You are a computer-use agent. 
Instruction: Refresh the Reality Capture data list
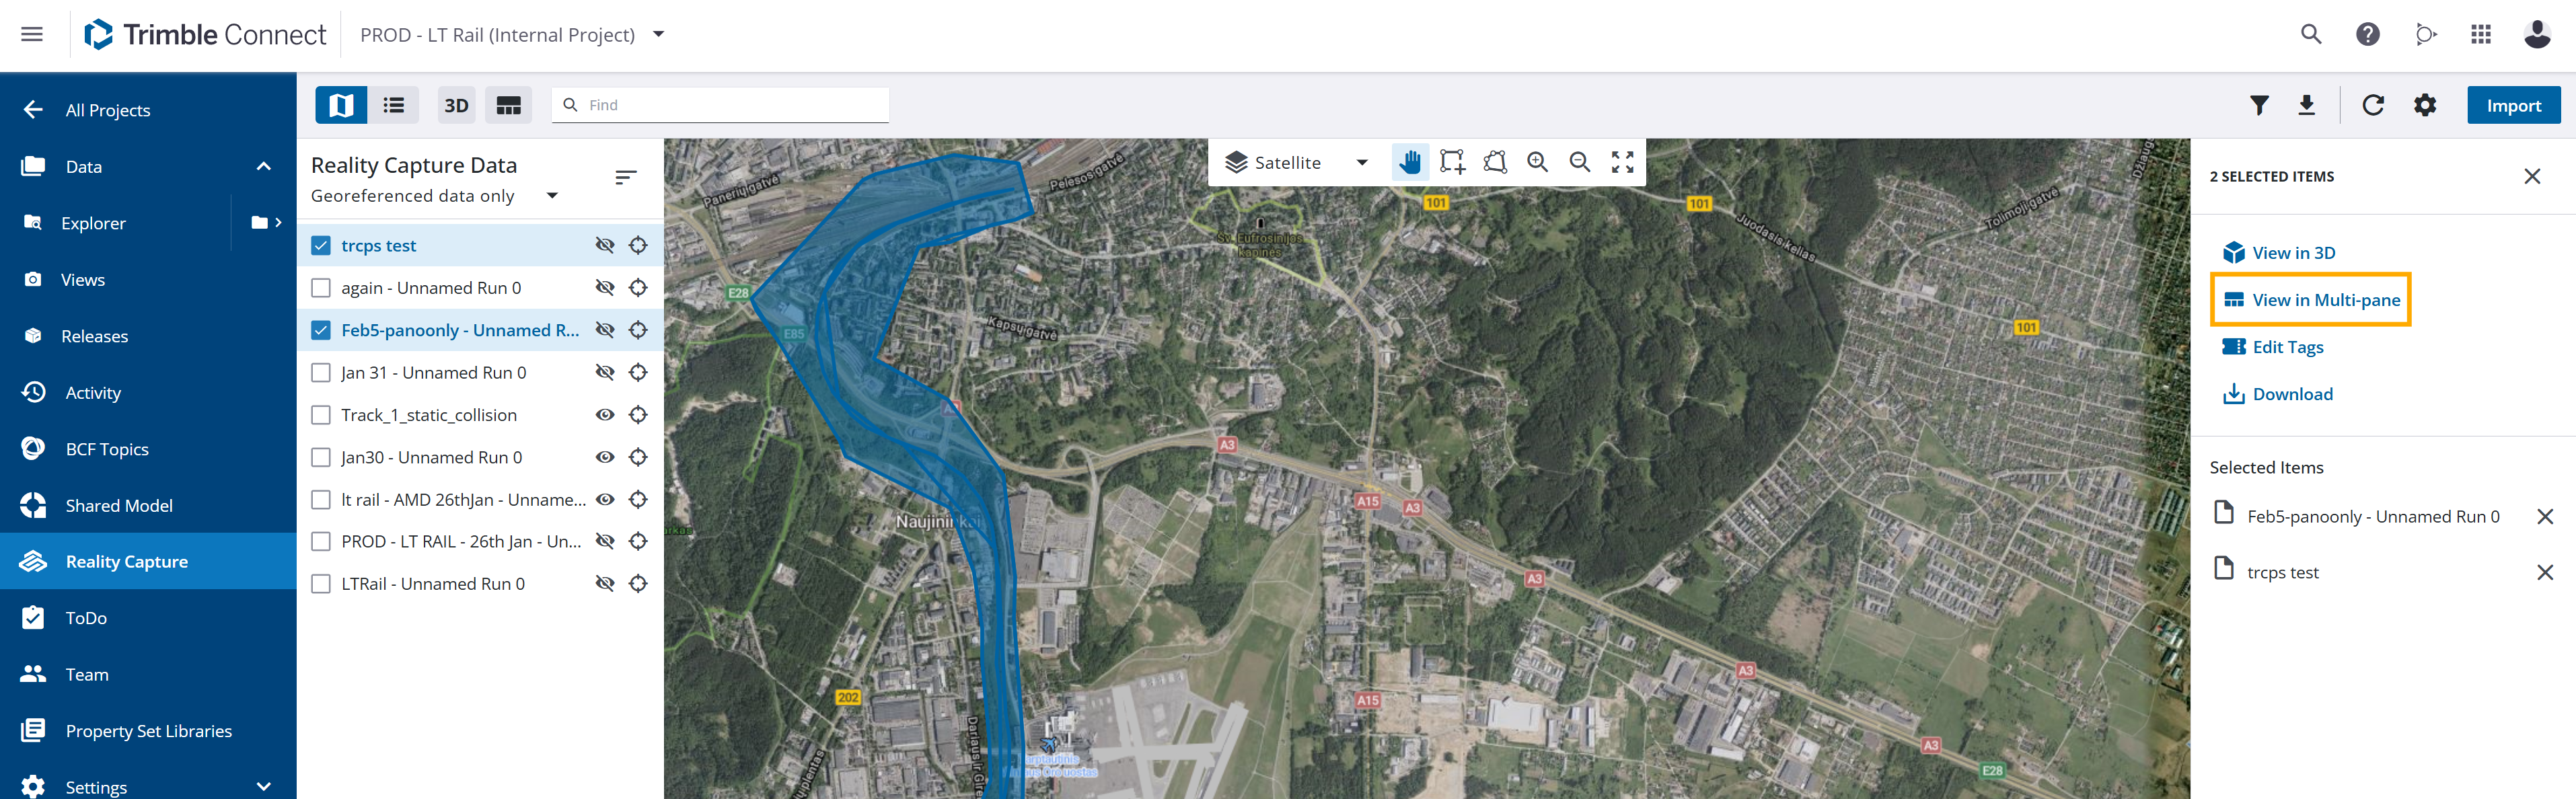coord(2373,105)
